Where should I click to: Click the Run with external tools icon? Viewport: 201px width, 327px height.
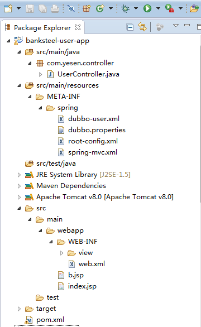coord(170,8)
